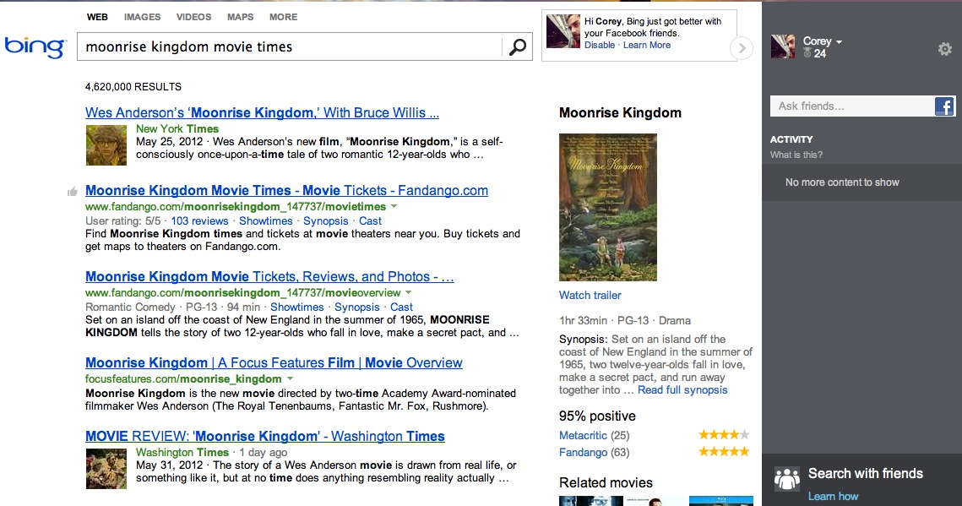Disable Facebook friends integration link

(600, 45)
